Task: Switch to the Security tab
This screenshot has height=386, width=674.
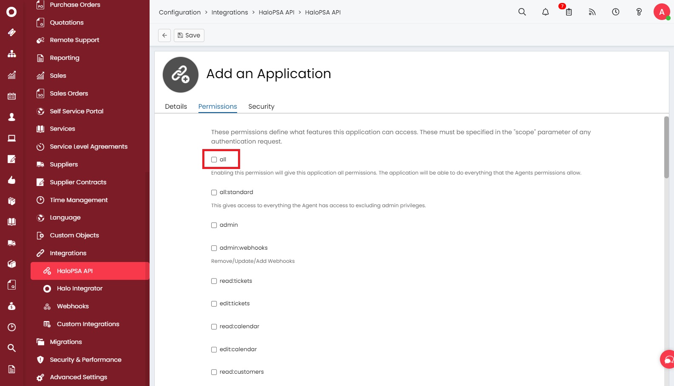Action: [x=261, y=107]
